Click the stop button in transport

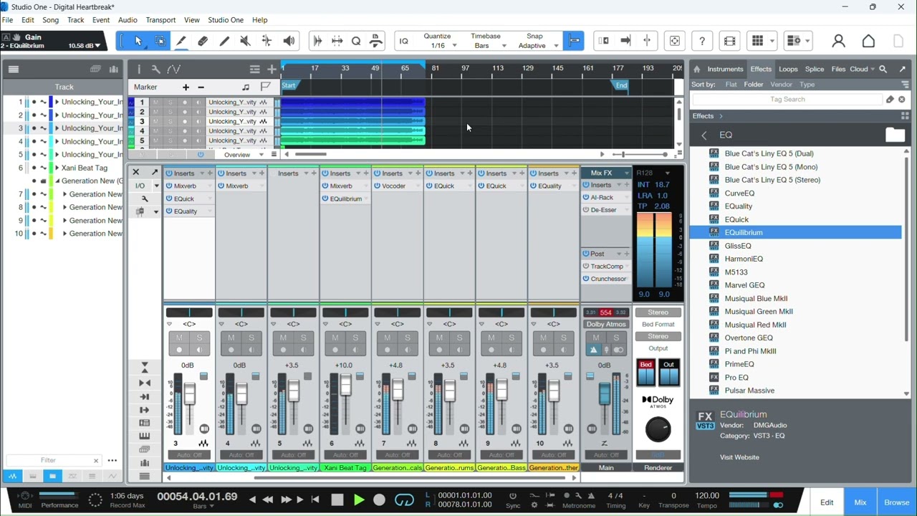337,500
